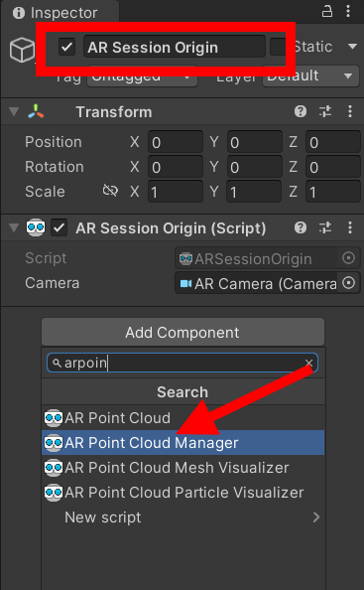Enable the Static checkbox
364x590 pixels.
pos(278,47)
